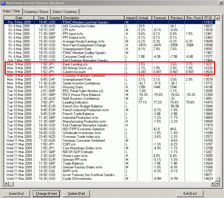224x198 pixels.
Task: Sort by the Country column header
Action: [55, 18]
